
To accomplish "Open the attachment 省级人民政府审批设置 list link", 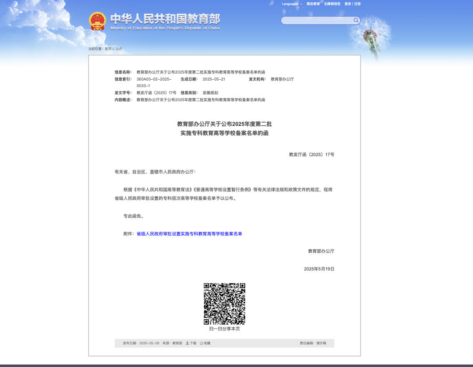I will [189, 234].
